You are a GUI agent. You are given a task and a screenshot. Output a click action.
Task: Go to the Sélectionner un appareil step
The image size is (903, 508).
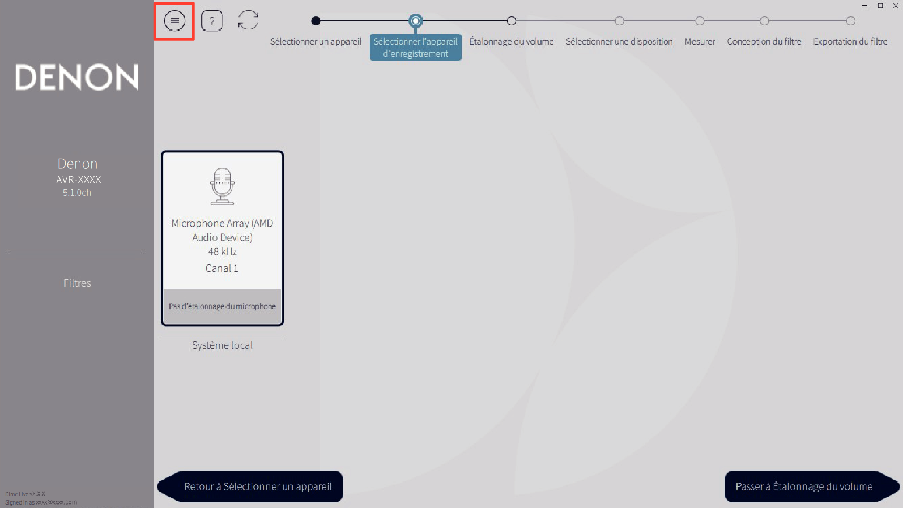pos(316,21)
